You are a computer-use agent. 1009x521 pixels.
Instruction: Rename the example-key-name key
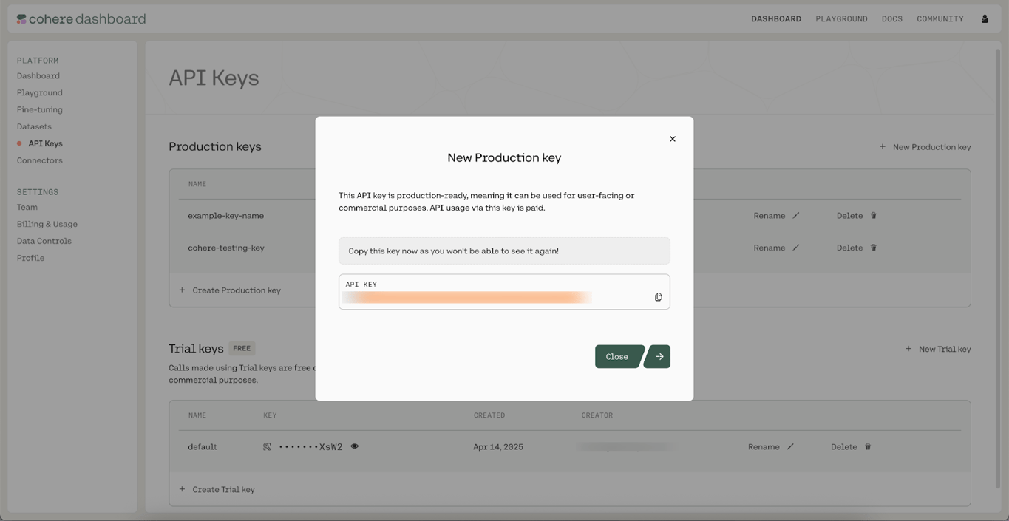[x=776, y=216]
